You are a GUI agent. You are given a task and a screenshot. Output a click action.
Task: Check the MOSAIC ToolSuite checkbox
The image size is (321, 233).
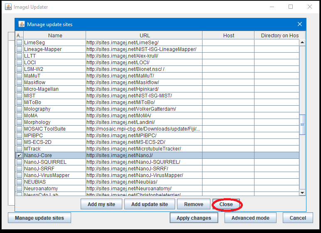coord(19,129)
